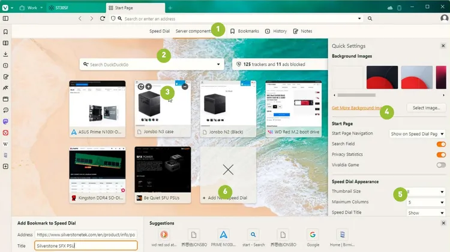Reload the page with the refresh icon

(x=103, y=19)
